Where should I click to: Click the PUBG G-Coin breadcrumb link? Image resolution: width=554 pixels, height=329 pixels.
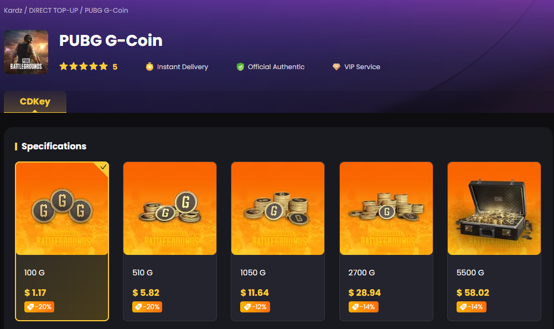[106, 11]
